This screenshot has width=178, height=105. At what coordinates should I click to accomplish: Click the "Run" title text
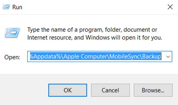pos(17,7)
